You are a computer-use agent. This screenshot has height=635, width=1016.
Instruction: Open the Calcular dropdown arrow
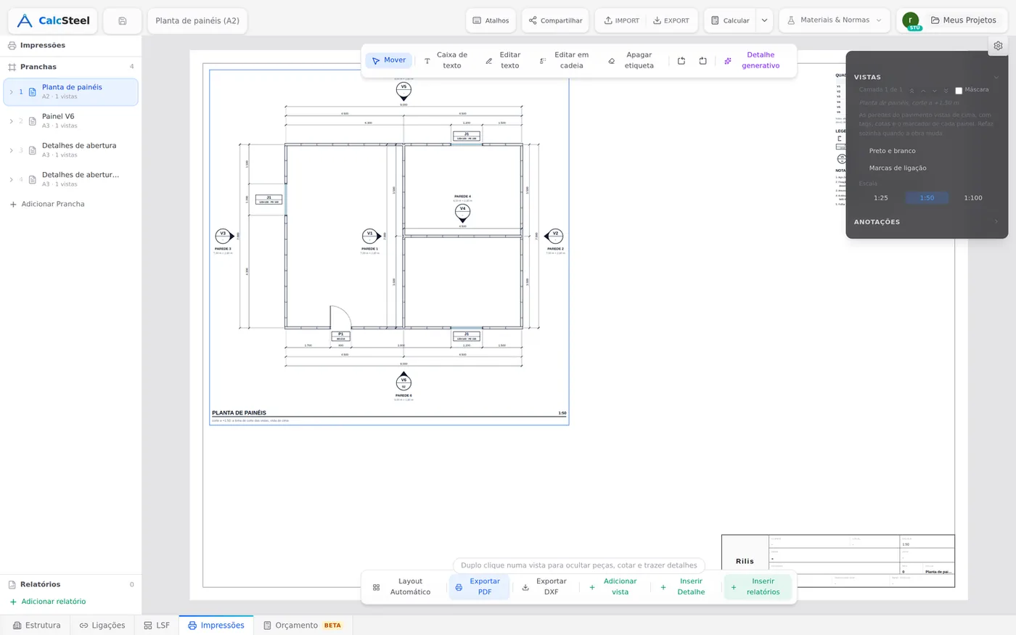point(764,21)
